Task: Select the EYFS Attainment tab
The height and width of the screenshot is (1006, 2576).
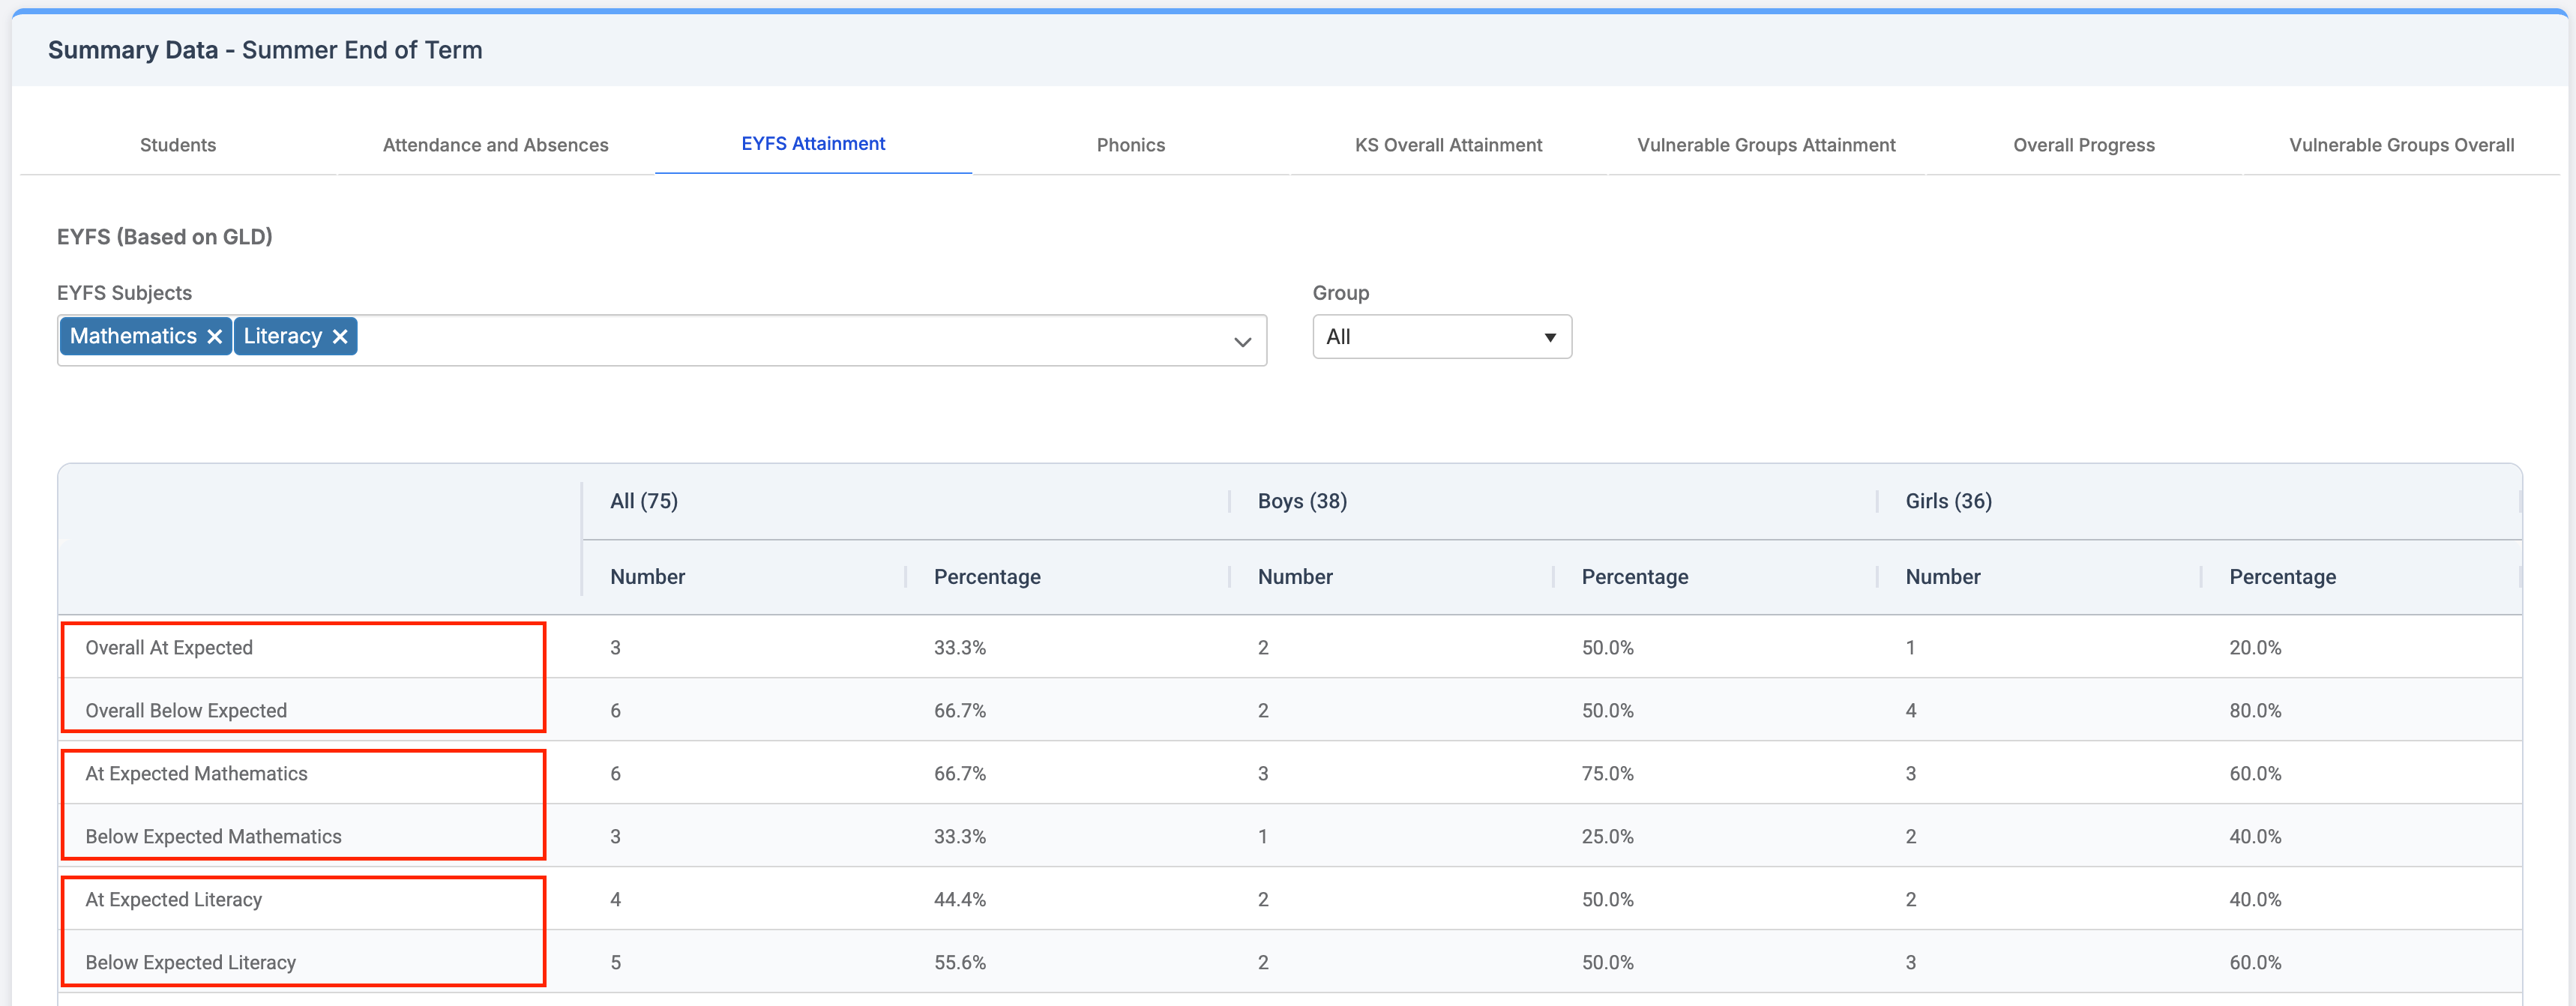Action: tap(813, 144)
